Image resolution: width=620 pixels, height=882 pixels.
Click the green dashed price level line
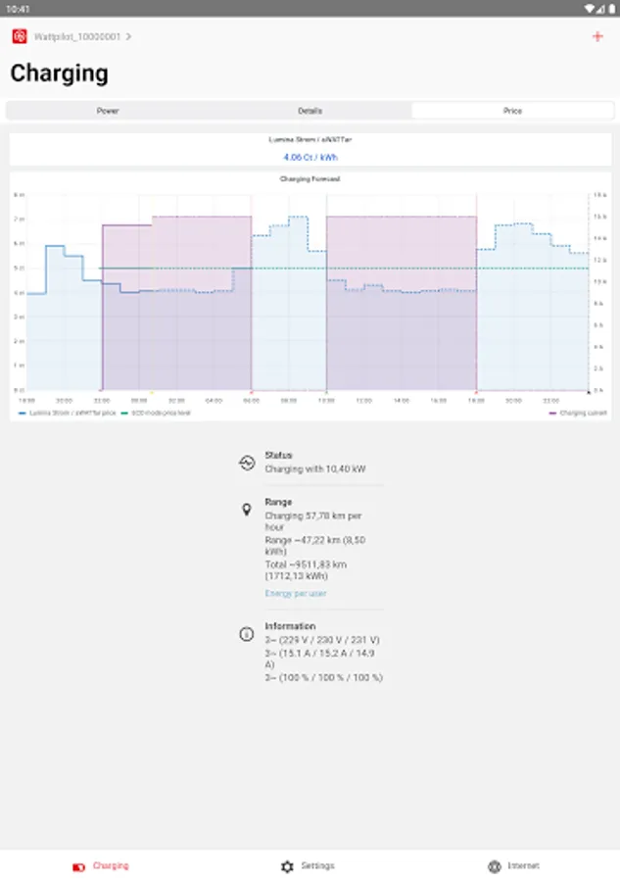344,269
